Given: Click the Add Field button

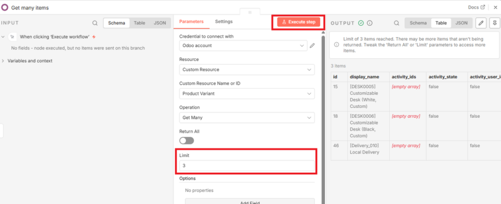Looking at the screenshot, I should tap(250, 202).
